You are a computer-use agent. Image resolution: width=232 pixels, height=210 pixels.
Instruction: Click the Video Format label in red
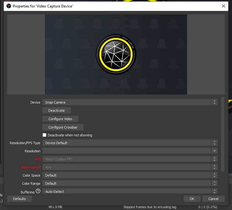click(x=31, y=167)
